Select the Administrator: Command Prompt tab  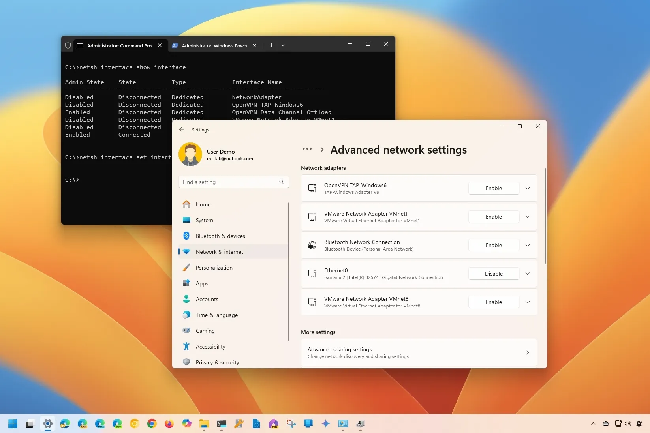point(118,45)
